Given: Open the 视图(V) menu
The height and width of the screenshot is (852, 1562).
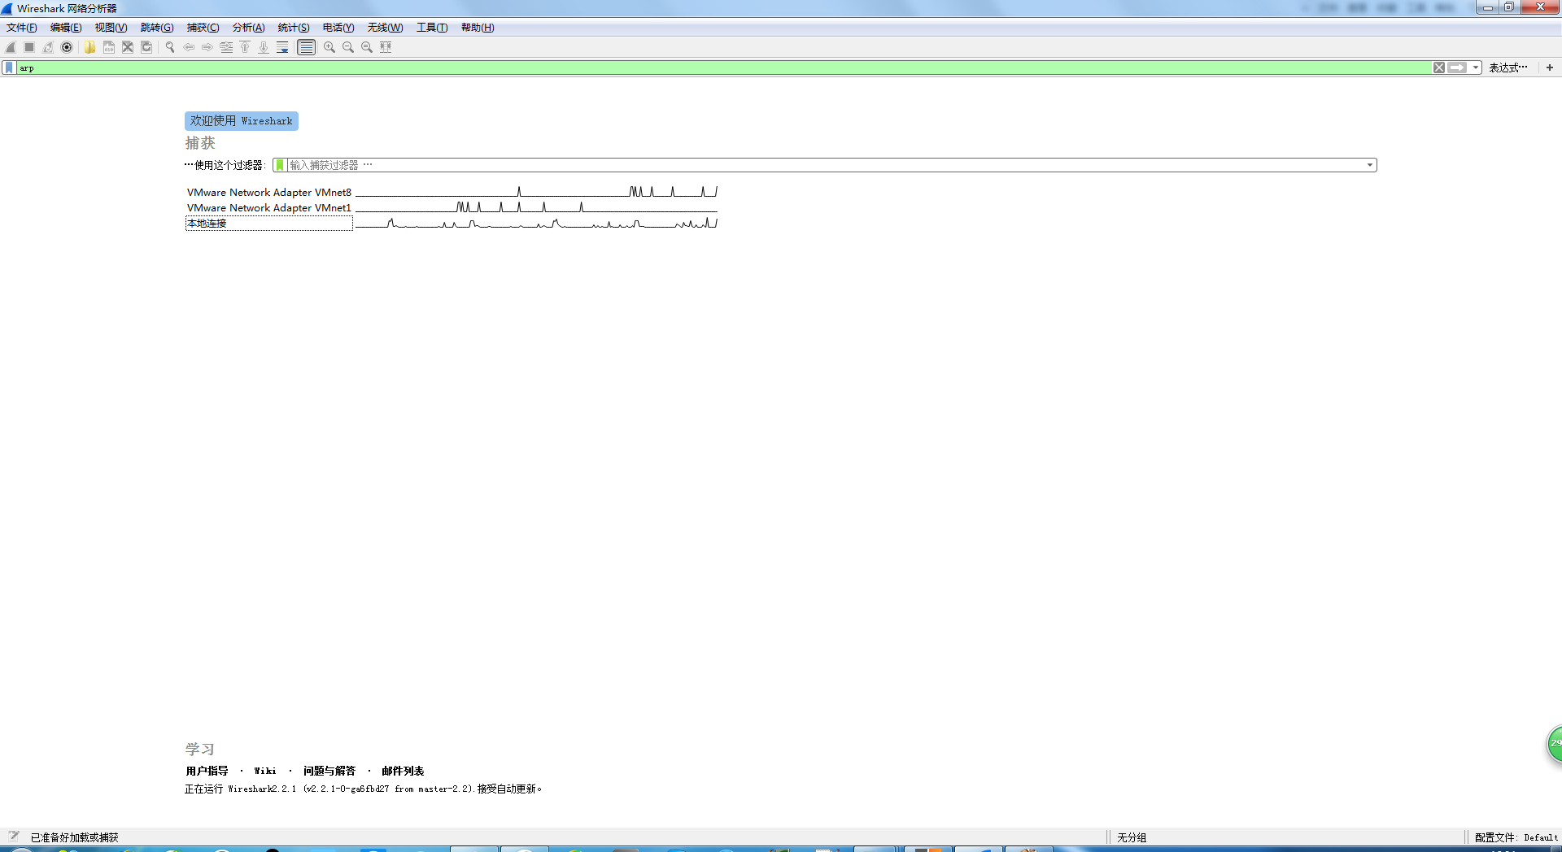Looking at the screenshot, I should pyautogui.click(x=111, y=28).
